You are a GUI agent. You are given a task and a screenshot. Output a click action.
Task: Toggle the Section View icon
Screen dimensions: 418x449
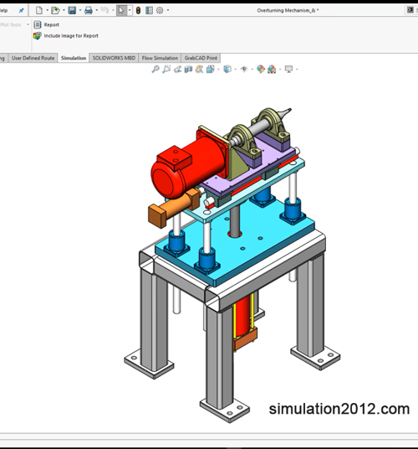click(x=188, y=69)
